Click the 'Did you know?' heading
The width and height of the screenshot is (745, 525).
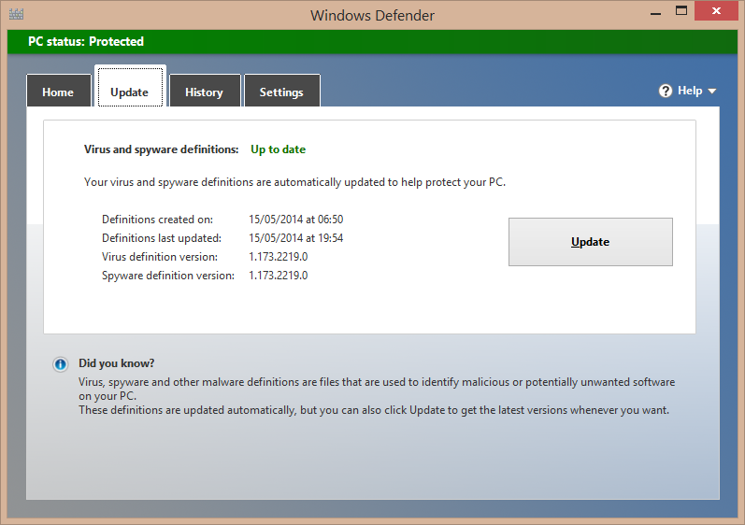click(117, 363)
